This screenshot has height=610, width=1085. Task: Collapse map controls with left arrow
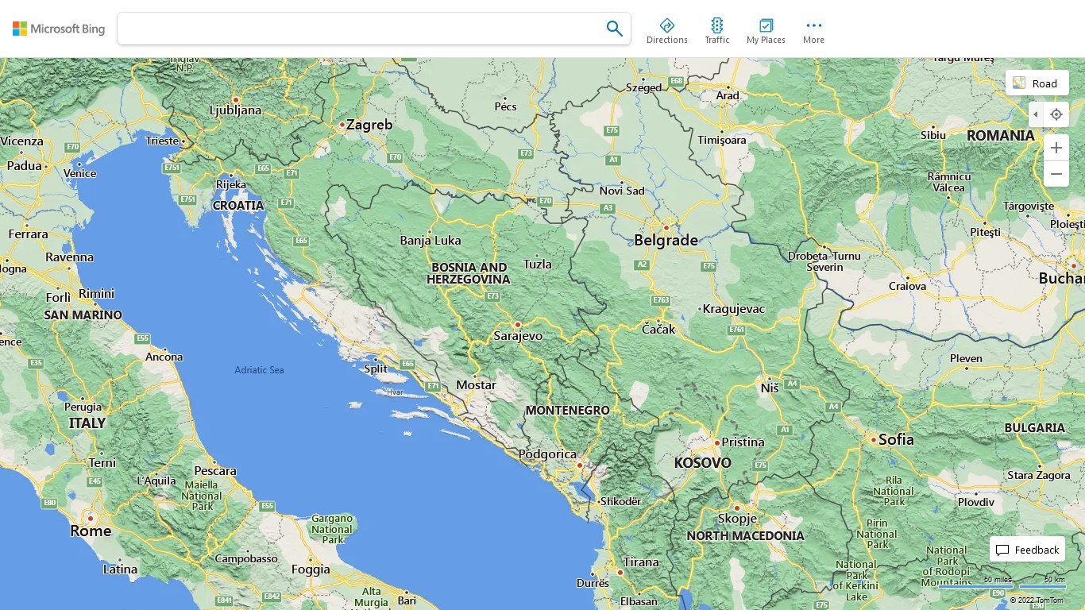tap(1035, 114)
